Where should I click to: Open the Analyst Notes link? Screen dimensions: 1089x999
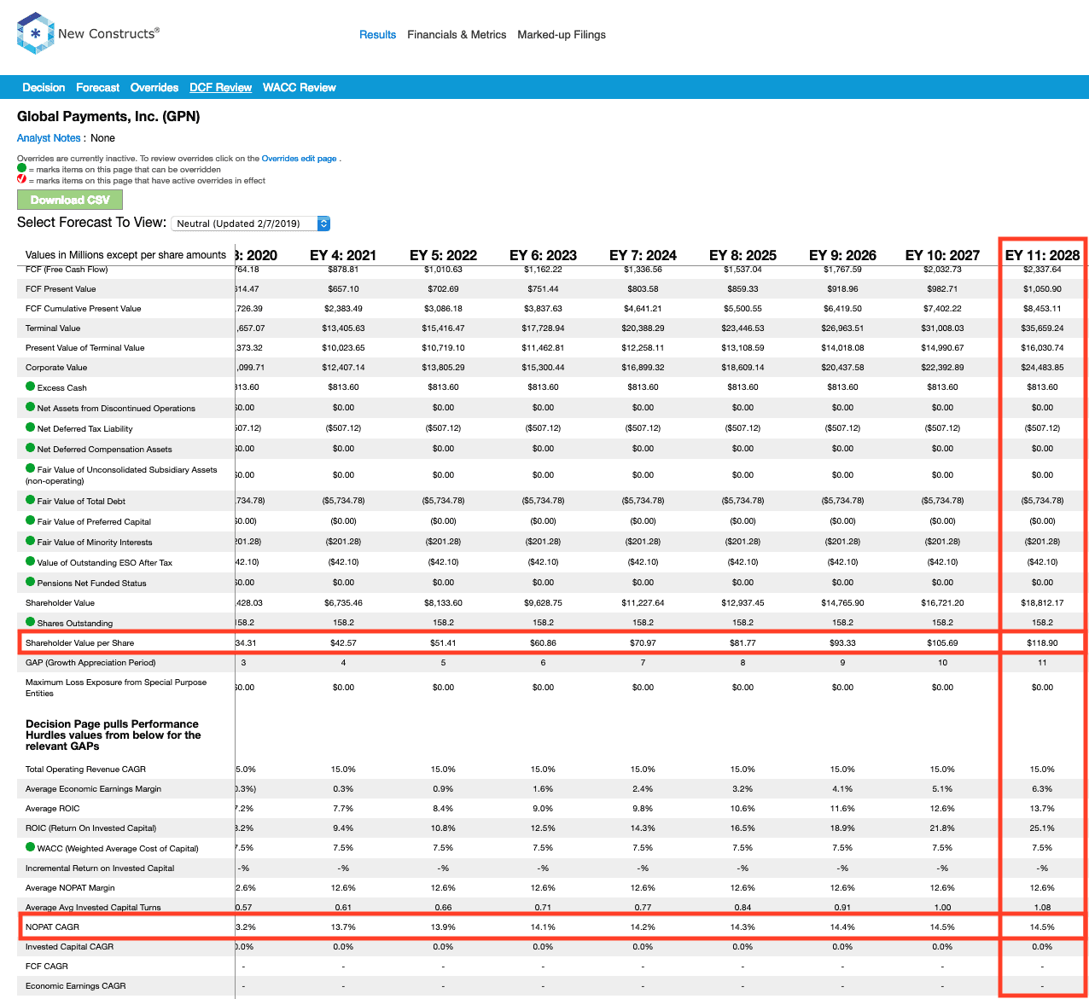click(49, 138)
